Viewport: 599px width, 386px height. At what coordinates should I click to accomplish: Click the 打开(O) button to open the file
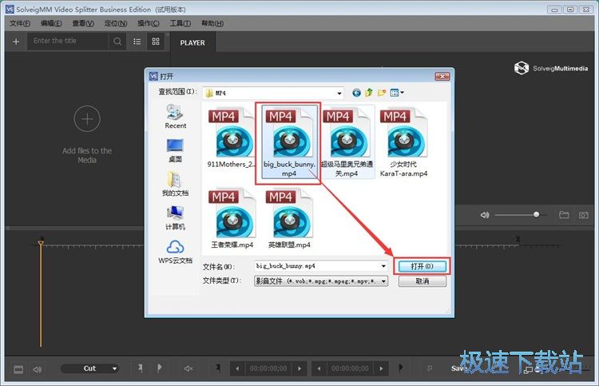pyautogui.click(x=422, y=265)
